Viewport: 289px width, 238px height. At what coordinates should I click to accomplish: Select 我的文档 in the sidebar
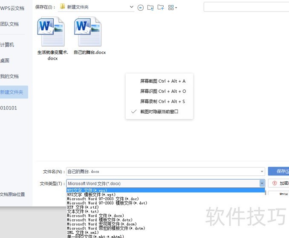point(9,76)
